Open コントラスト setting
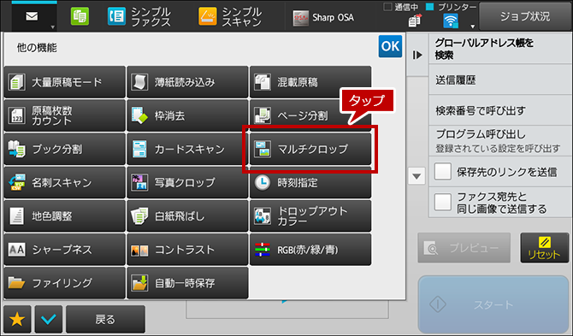 pos(187,250)
